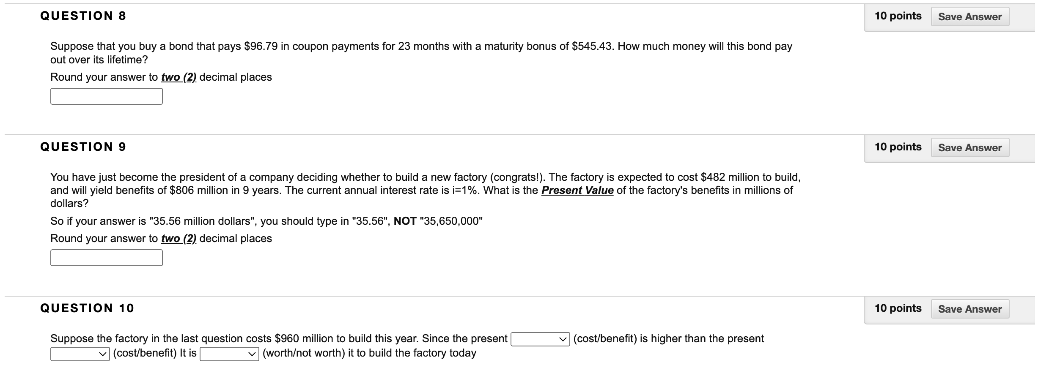Click Save Answer for Question 10
This screenshot has height=376, width=1049.
(969, 309)
